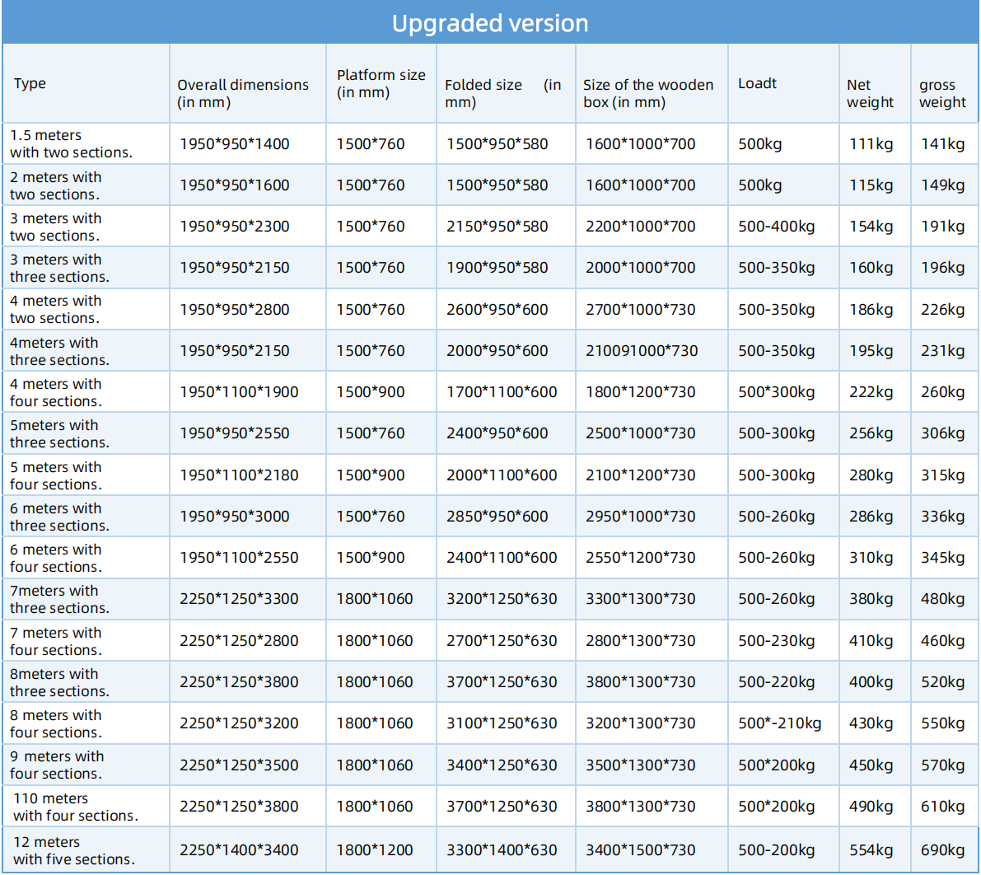Click the "12 meters with five sections" cell
Screen dimensions: 981x875
74,850
